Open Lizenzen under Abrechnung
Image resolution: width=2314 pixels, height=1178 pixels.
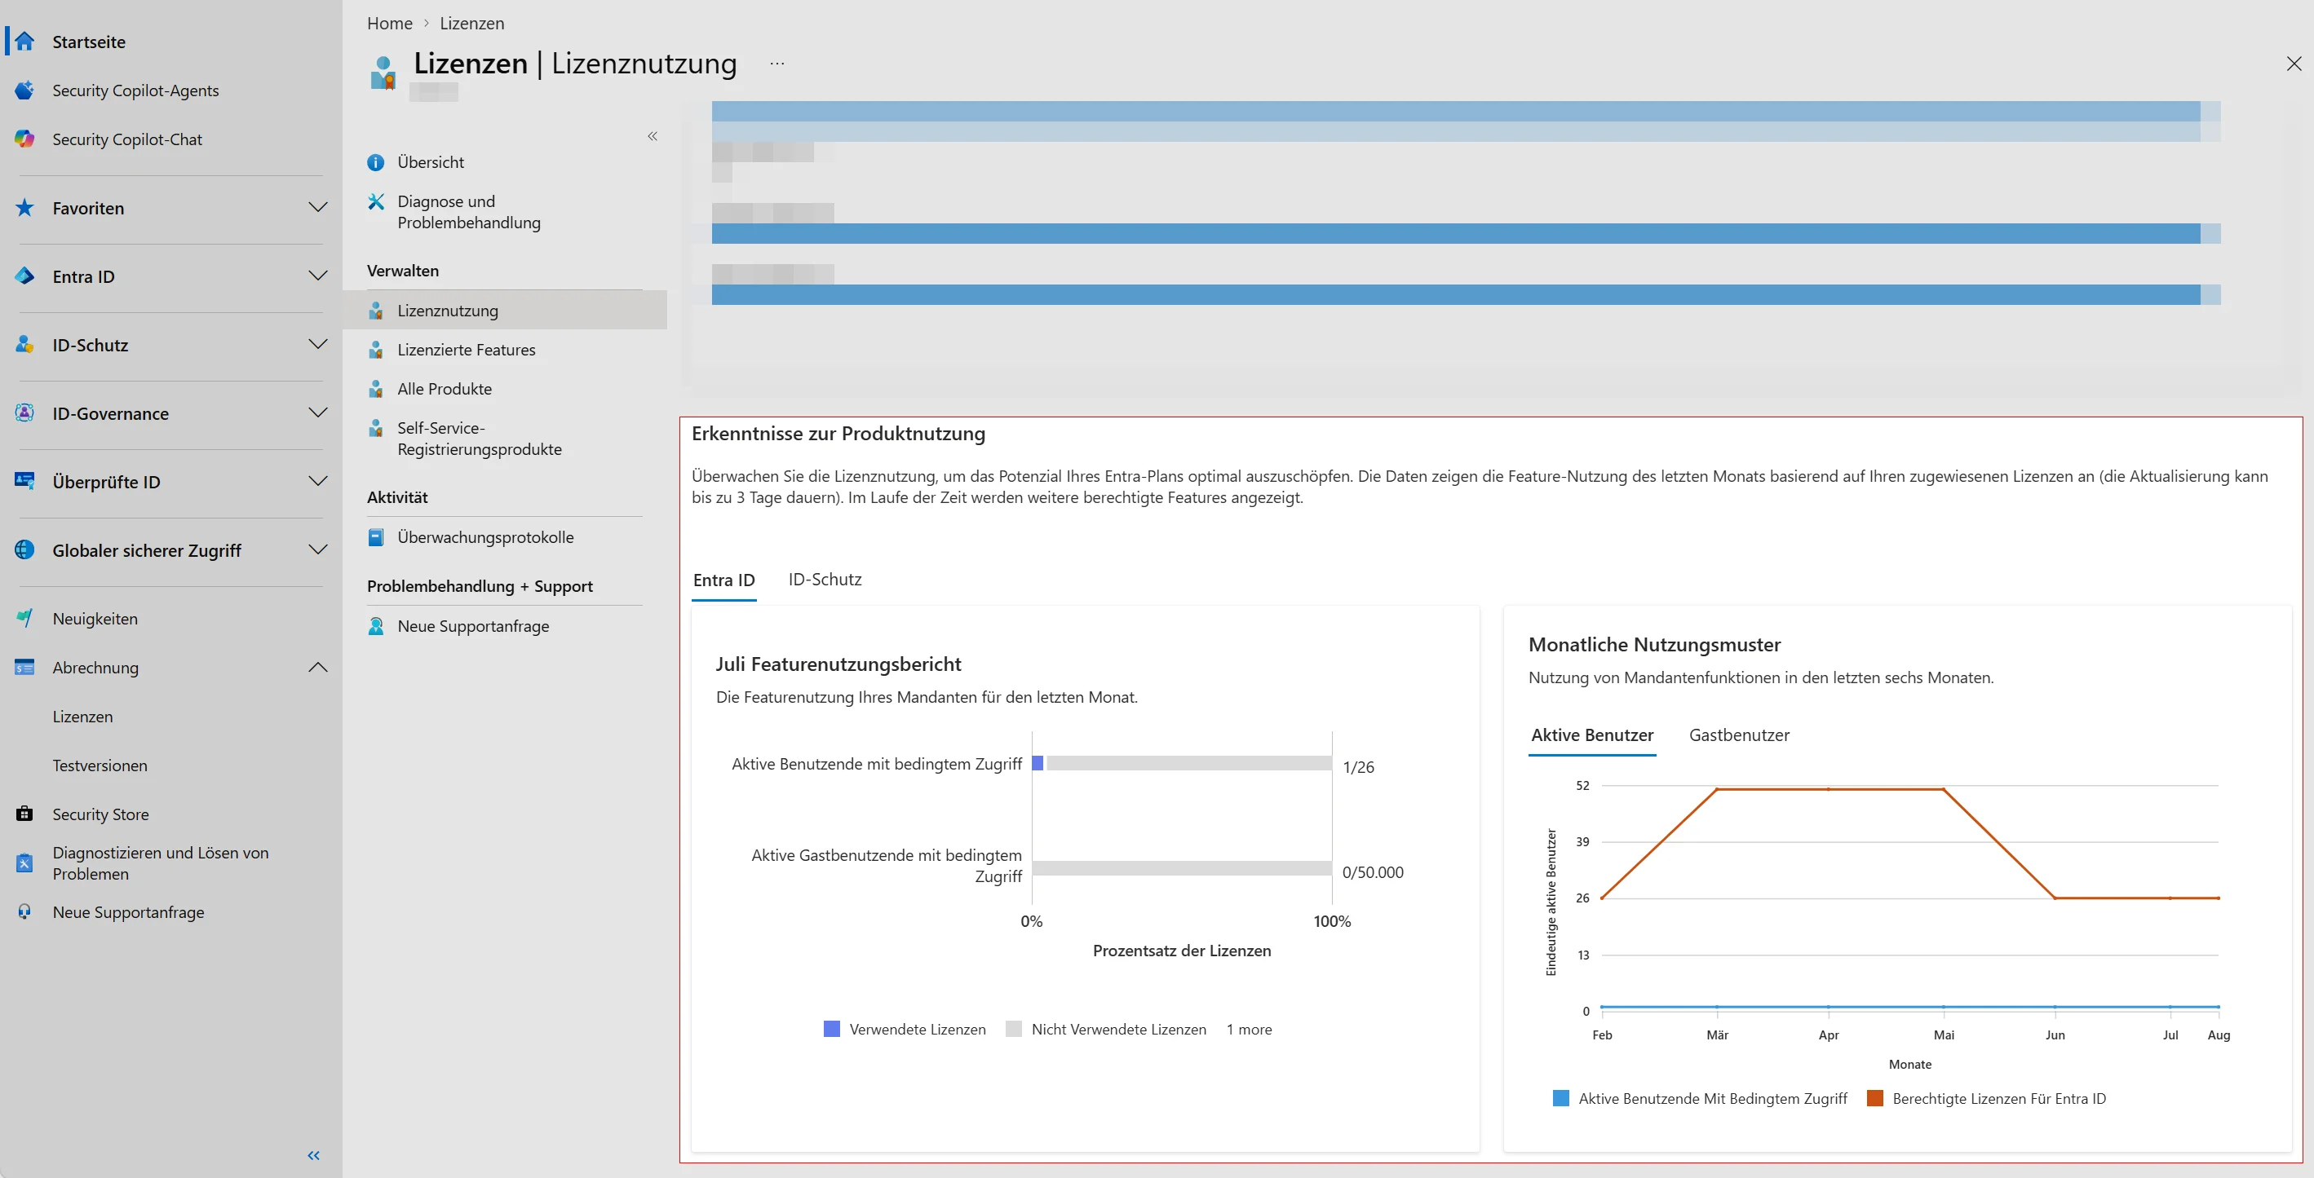(82, 717)
